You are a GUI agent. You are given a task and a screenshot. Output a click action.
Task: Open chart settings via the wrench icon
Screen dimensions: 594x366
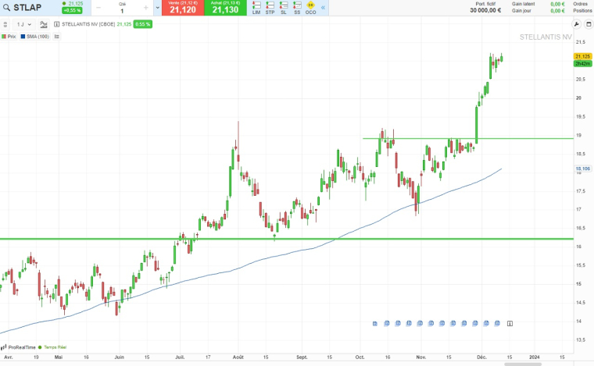tap(5, 24)
